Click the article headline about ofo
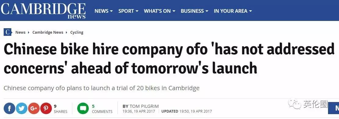This screenshot has height=119, width=339. pos(169,59)
